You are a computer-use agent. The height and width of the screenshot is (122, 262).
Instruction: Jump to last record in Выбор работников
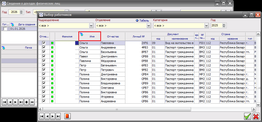58,116
